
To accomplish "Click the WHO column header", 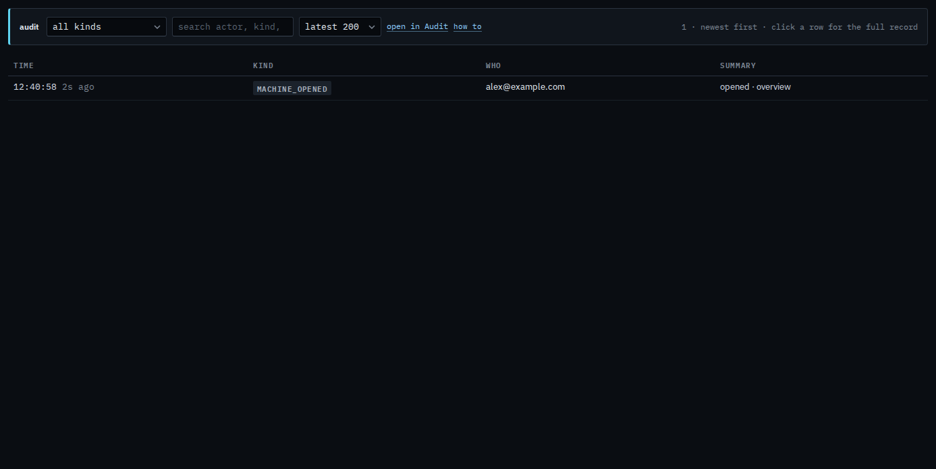I will pos(493,65).
